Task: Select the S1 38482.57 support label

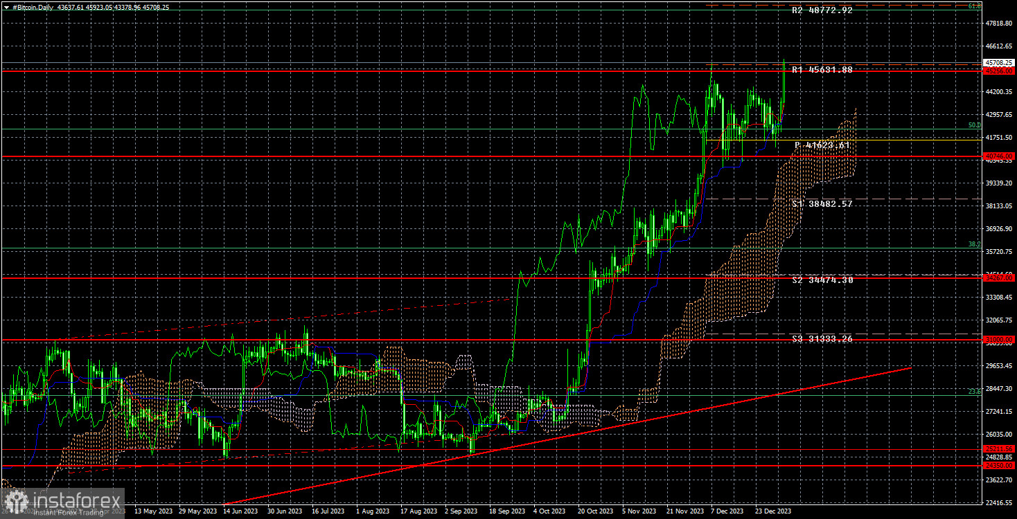Action: (x=822, y=204)
